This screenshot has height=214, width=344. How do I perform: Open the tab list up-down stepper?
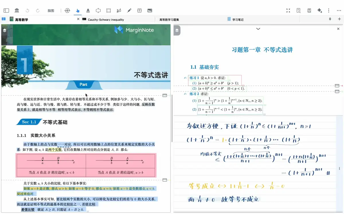[330, 19]
